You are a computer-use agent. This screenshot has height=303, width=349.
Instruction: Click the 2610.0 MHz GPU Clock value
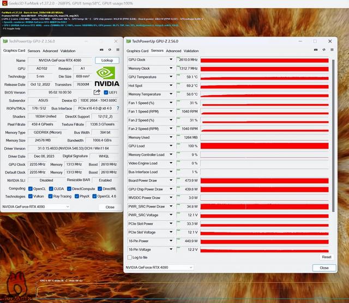pos(188,60)
